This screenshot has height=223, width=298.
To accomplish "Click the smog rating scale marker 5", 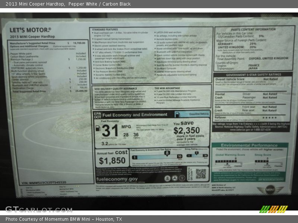I will pos(196,153).
